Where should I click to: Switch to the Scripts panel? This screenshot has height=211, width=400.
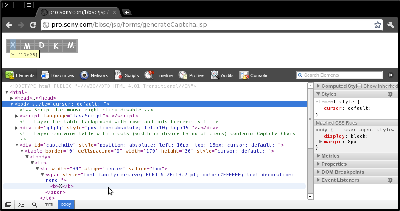tap(126, 75)
